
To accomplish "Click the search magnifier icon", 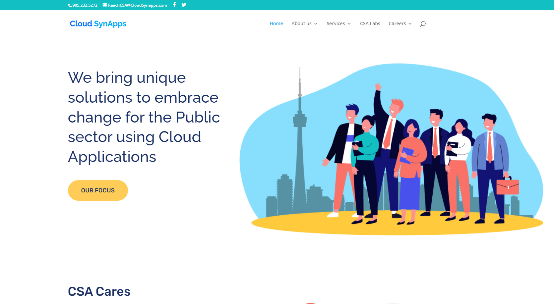I will point(422,24).
